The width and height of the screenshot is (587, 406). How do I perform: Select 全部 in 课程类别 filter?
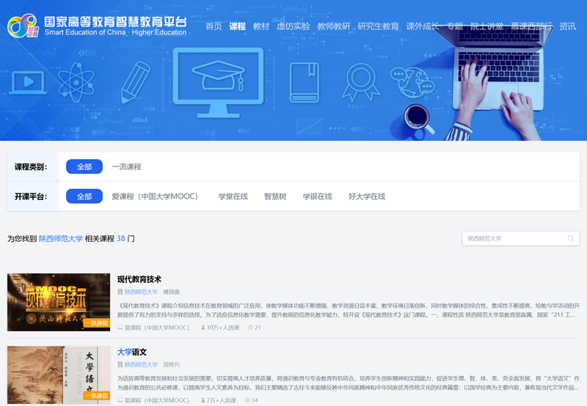coord(84,167)
